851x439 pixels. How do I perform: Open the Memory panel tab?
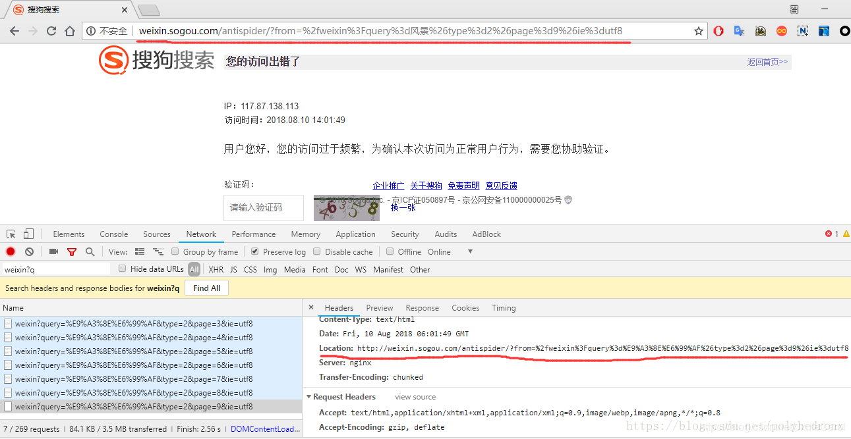[x=305, y=234]
